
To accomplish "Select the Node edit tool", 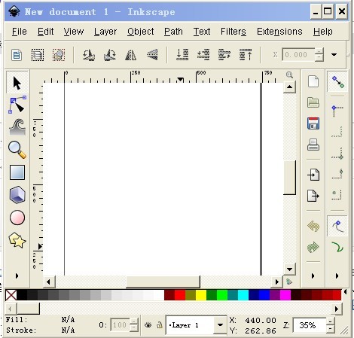I will coord(17,105).
